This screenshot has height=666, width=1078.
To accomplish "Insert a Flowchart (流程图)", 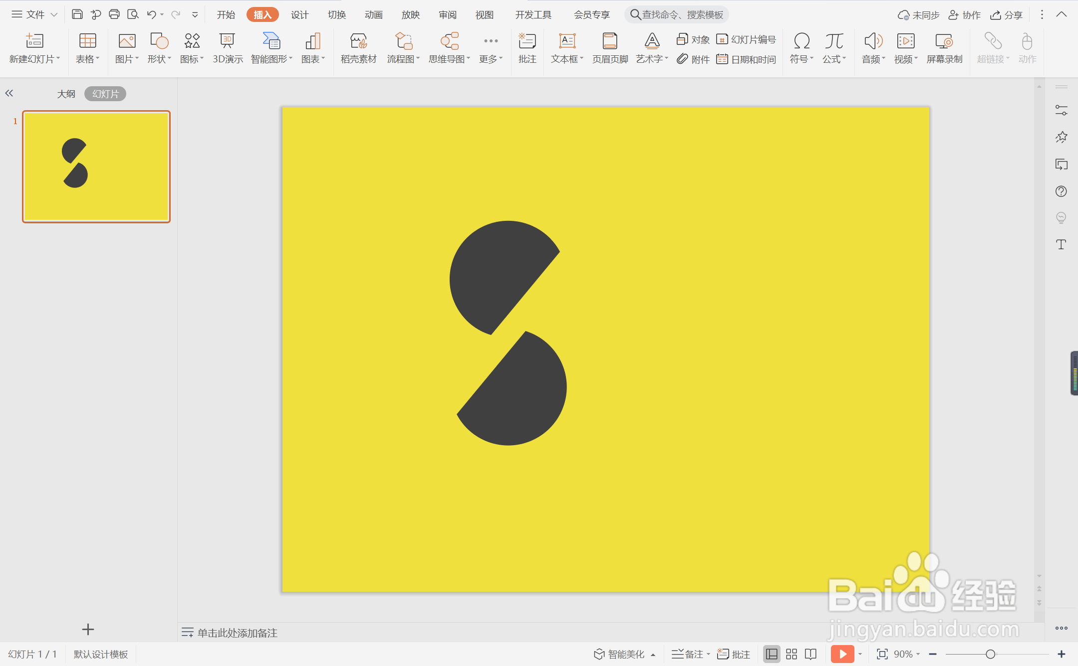I will pos(403,48).
